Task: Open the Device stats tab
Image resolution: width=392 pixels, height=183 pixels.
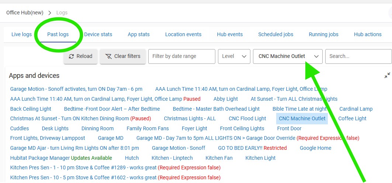Action: coord(98,34)
